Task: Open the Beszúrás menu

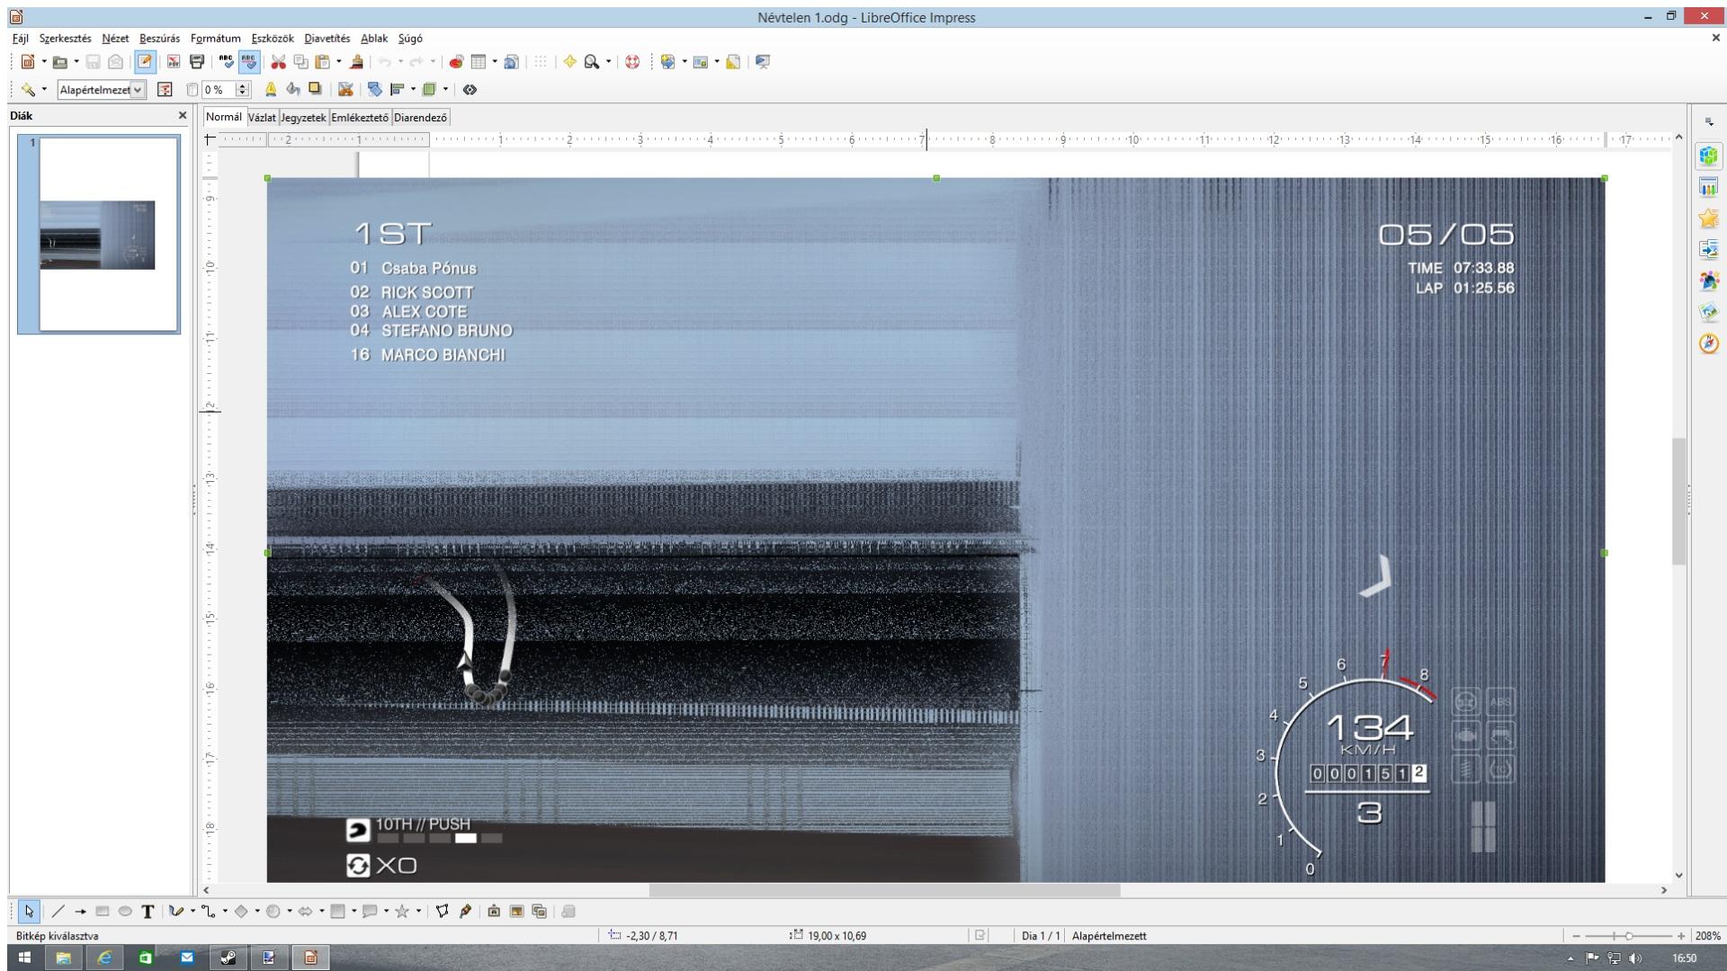Action: pyautogui.click(x=159, y=39)
